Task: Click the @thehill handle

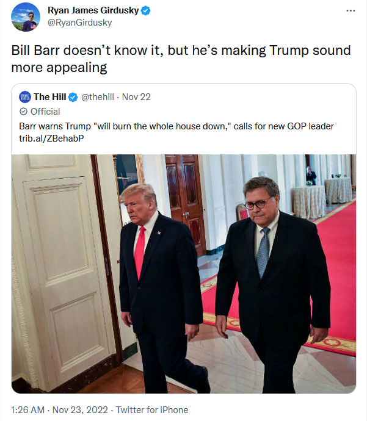Action: point(98,97)
